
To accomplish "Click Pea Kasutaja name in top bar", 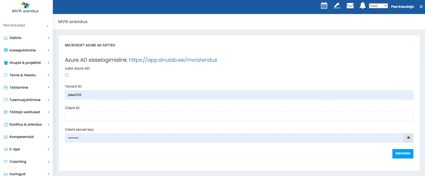I will (x=402, y=7).
